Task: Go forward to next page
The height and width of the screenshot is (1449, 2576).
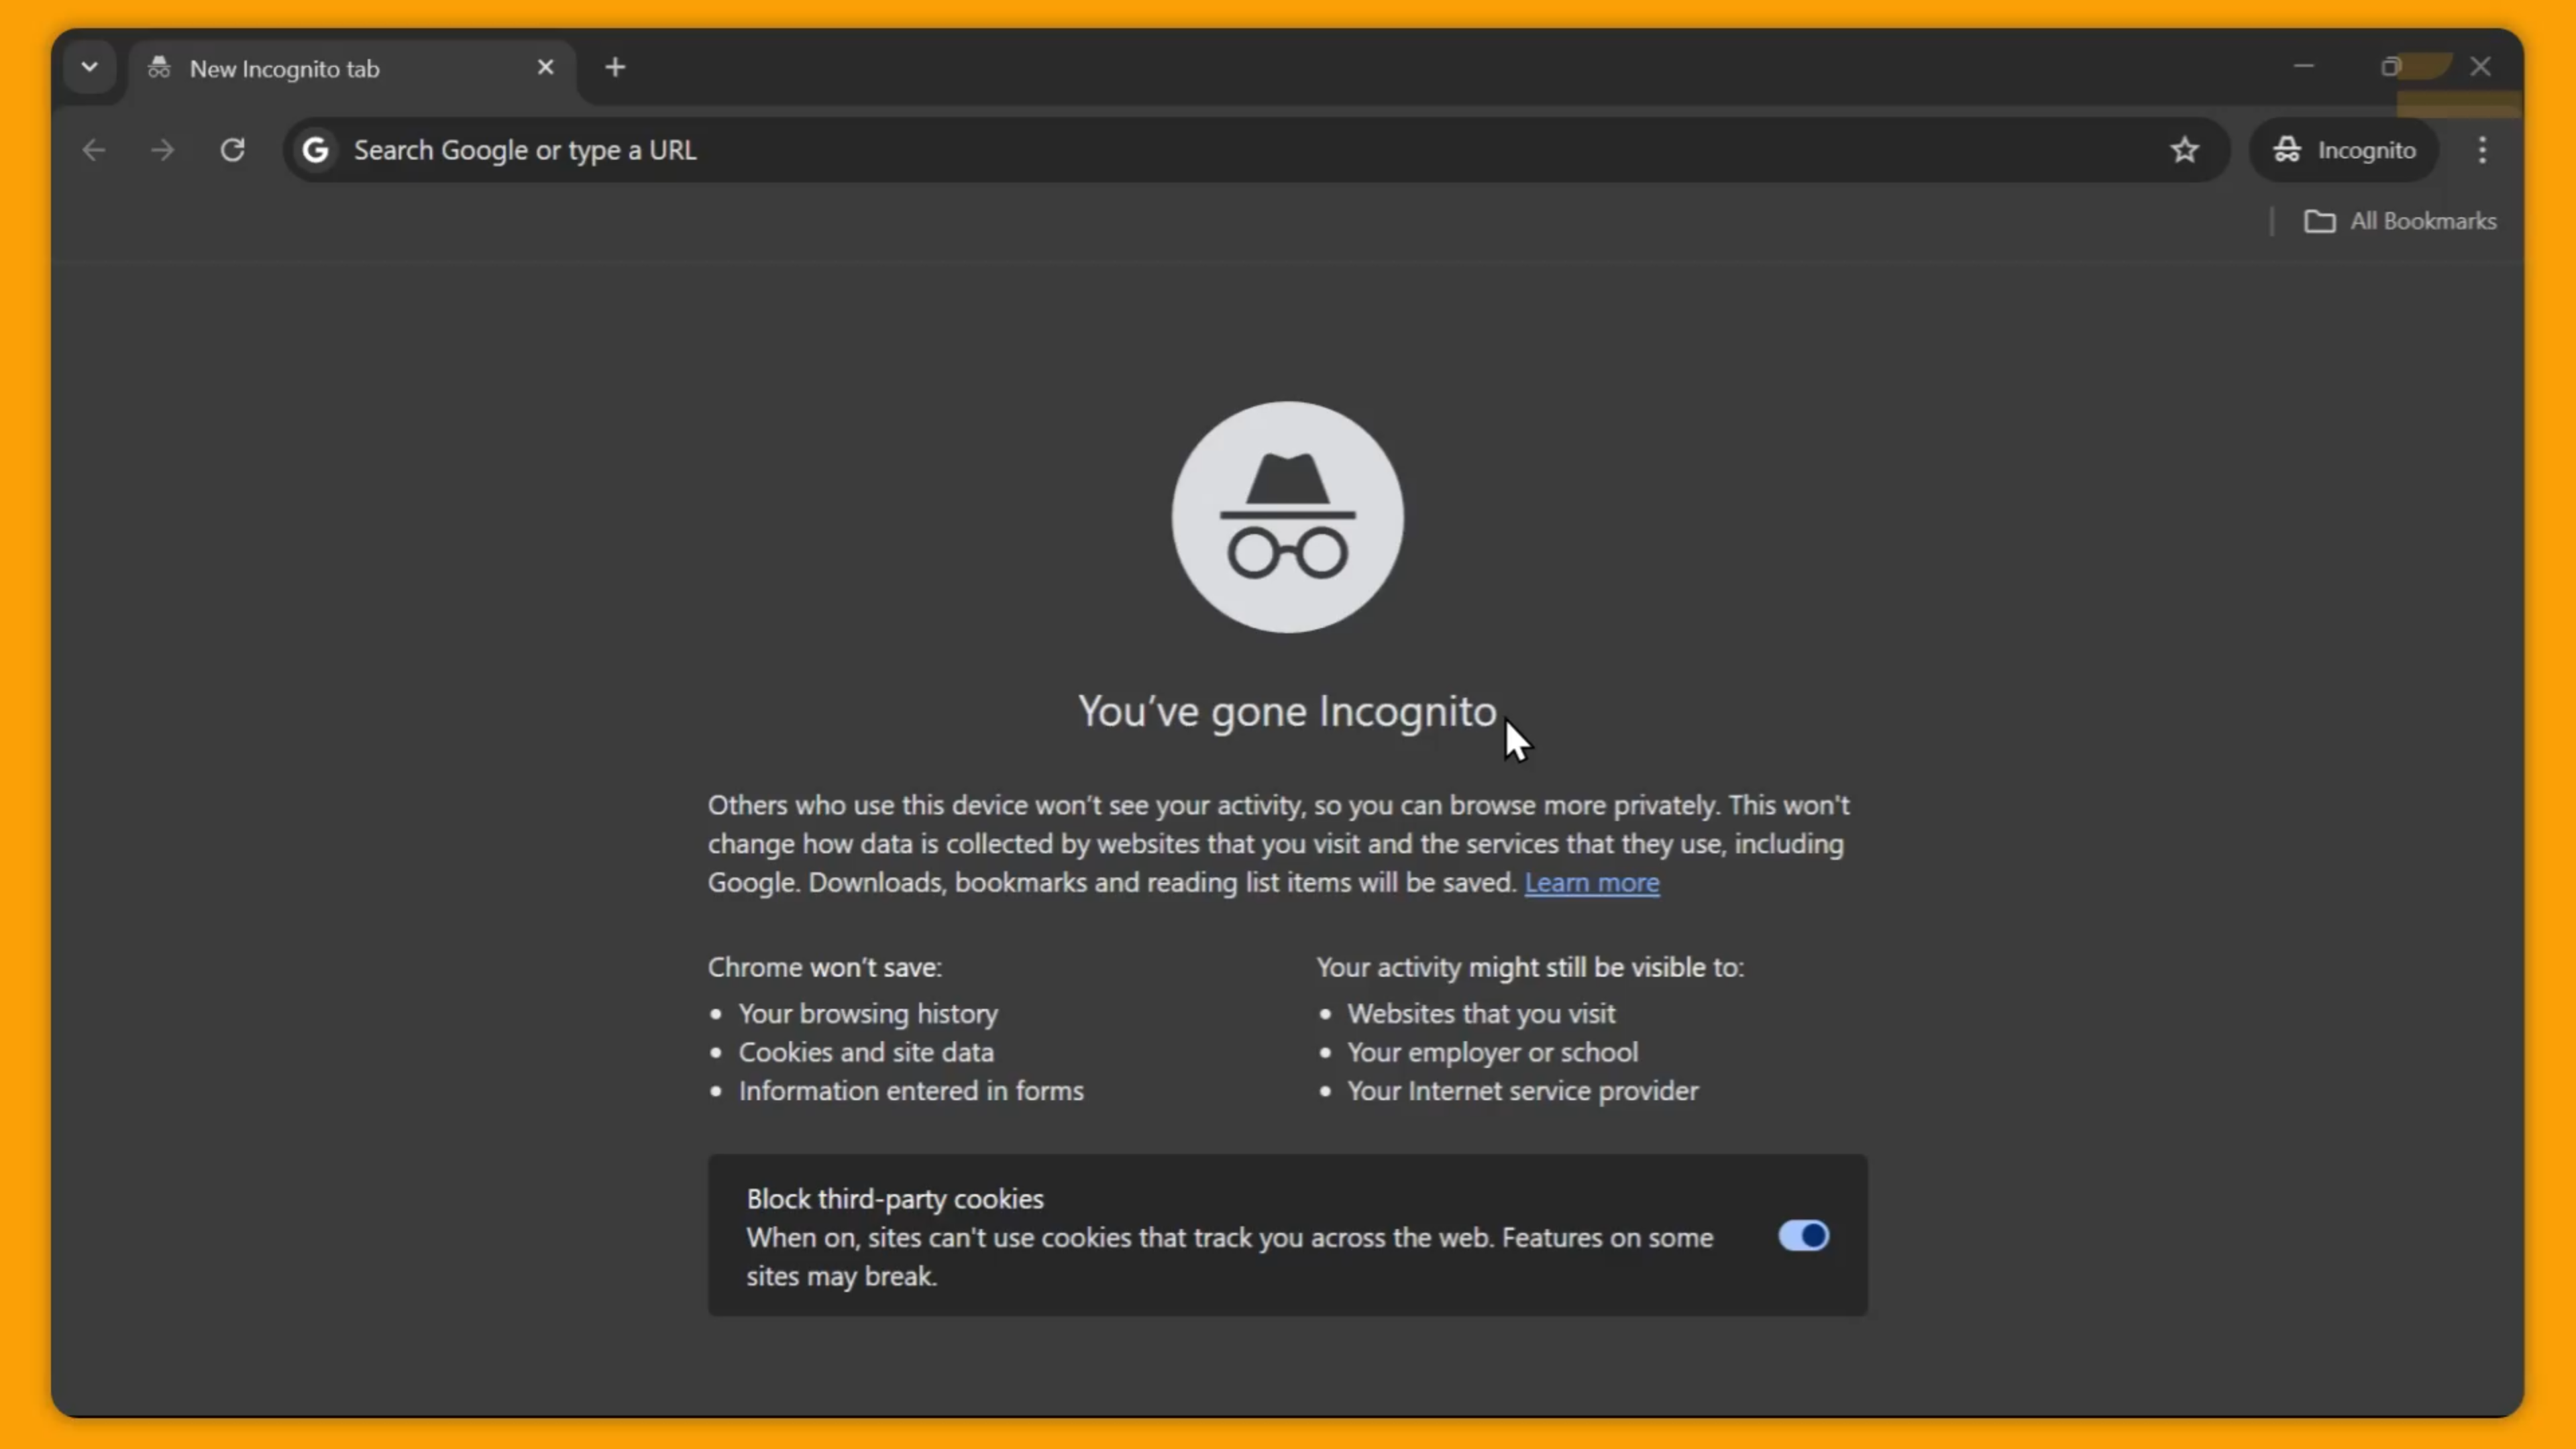Action: point(162,150)
